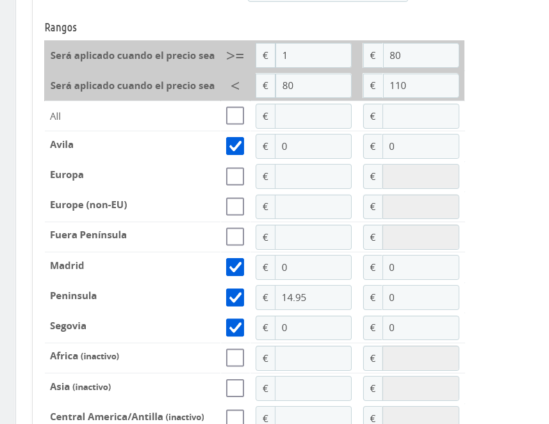Enable the Asia (inactivo) checkbox
The height and width of the screenshot is (424, 549).
click(x=235, y=388)
